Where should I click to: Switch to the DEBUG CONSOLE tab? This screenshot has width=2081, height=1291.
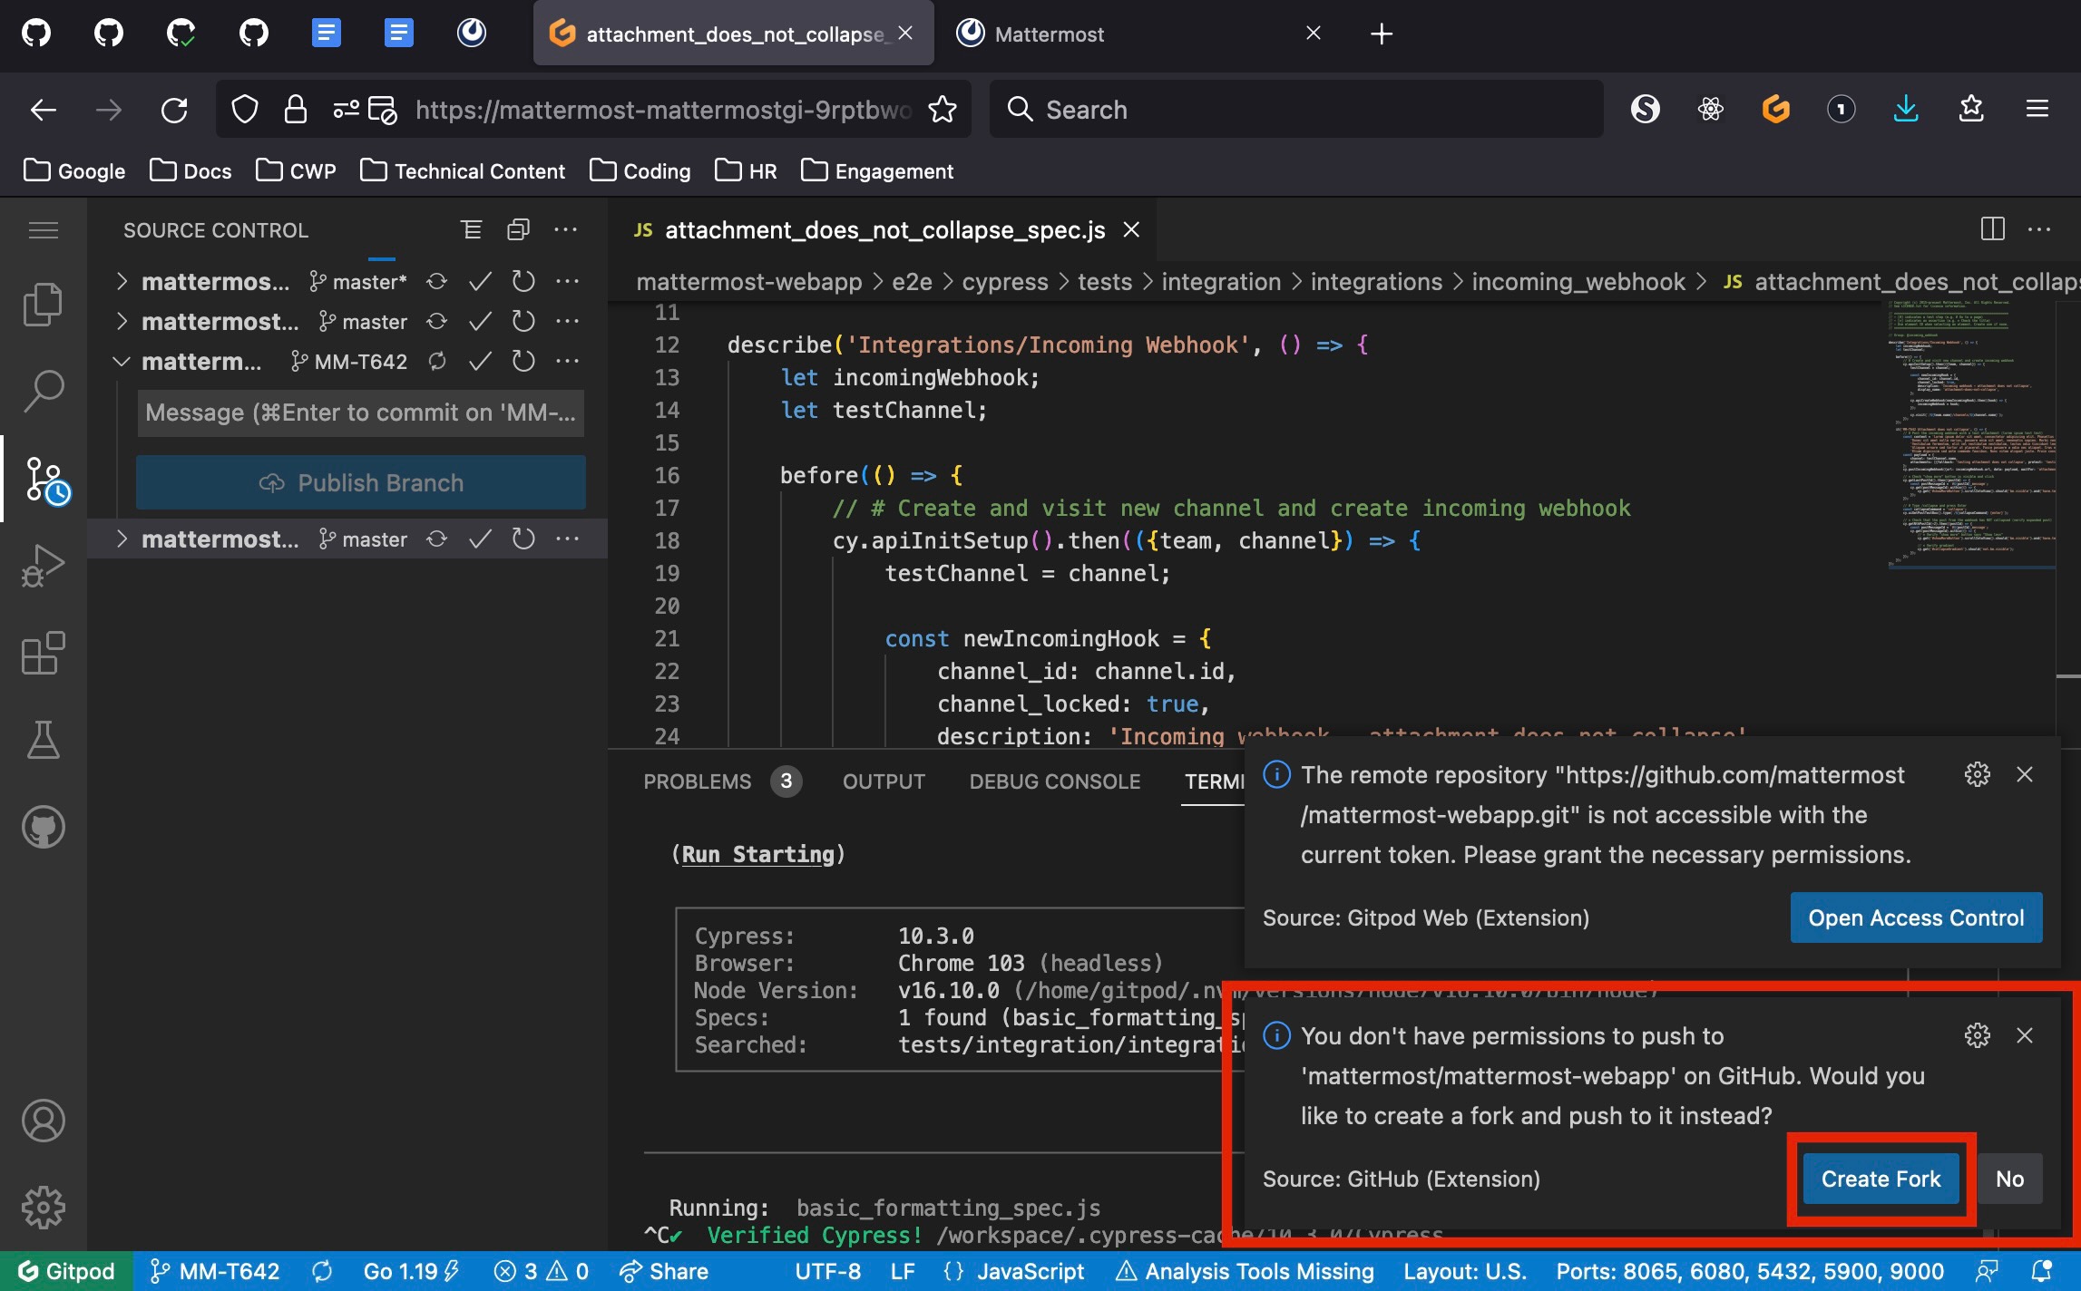(x=1054, y=781)
